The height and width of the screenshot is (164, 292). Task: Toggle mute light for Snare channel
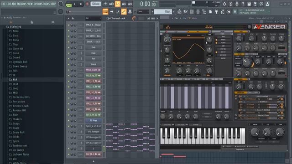click(68, 64)
